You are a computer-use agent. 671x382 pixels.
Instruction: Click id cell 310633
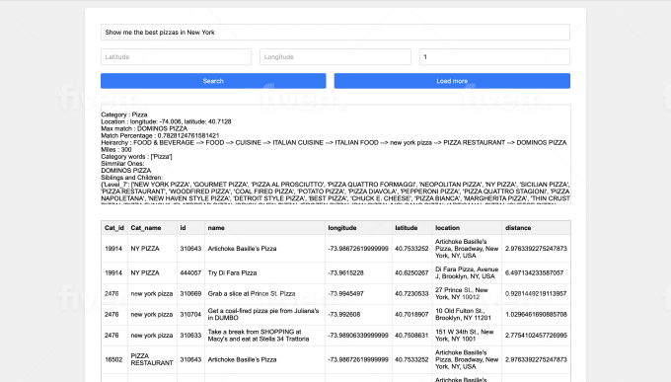[190, 336]
